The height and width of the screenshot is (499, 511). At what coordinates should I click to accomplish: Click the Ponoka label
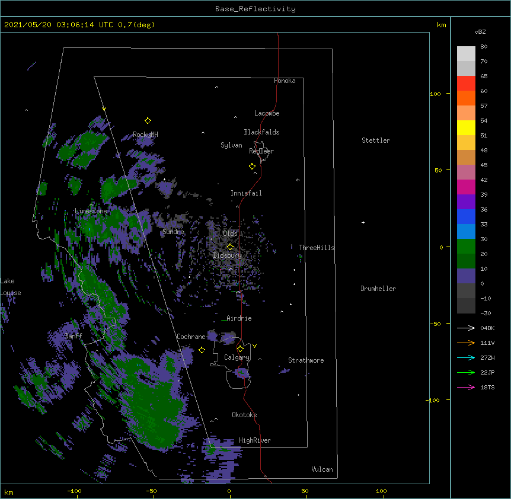(285, 81)
